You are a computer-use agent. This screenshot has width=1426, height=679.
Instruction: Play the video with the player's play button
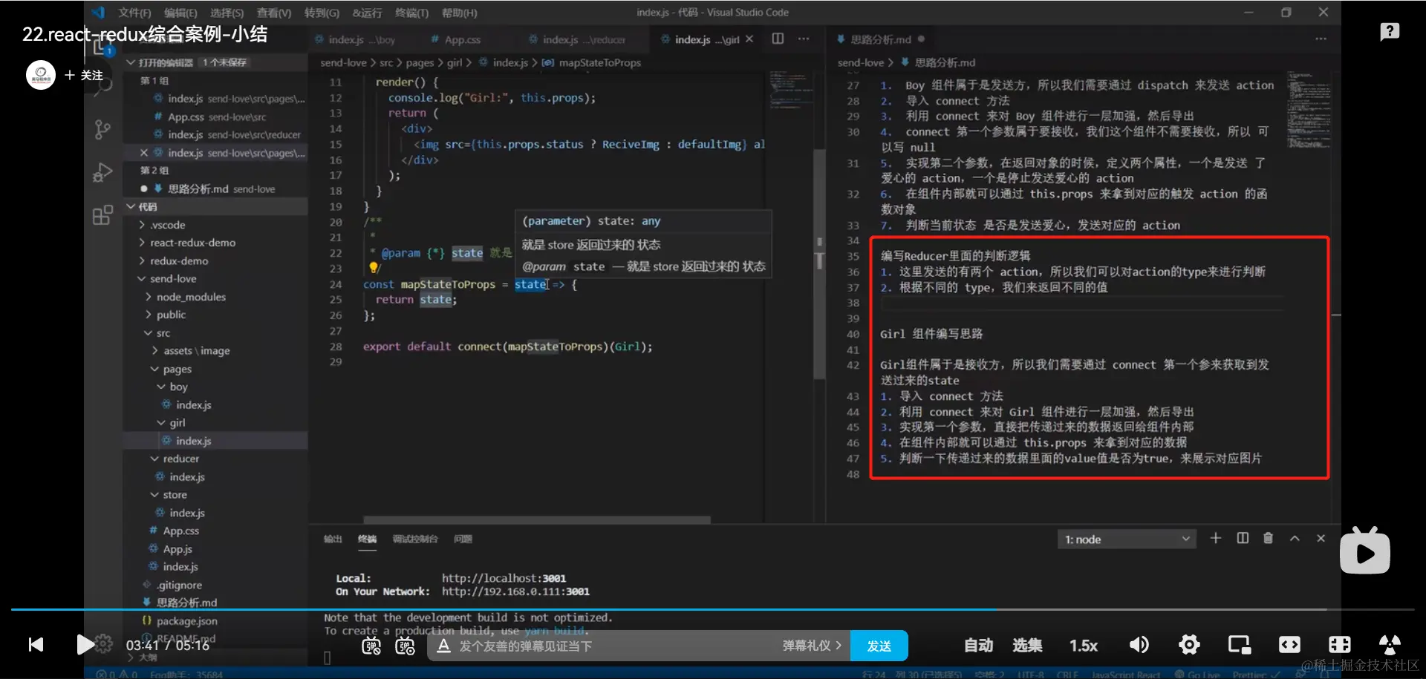85,644
